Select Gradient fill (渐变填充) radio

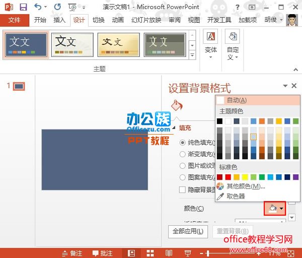tap(182, 154)
